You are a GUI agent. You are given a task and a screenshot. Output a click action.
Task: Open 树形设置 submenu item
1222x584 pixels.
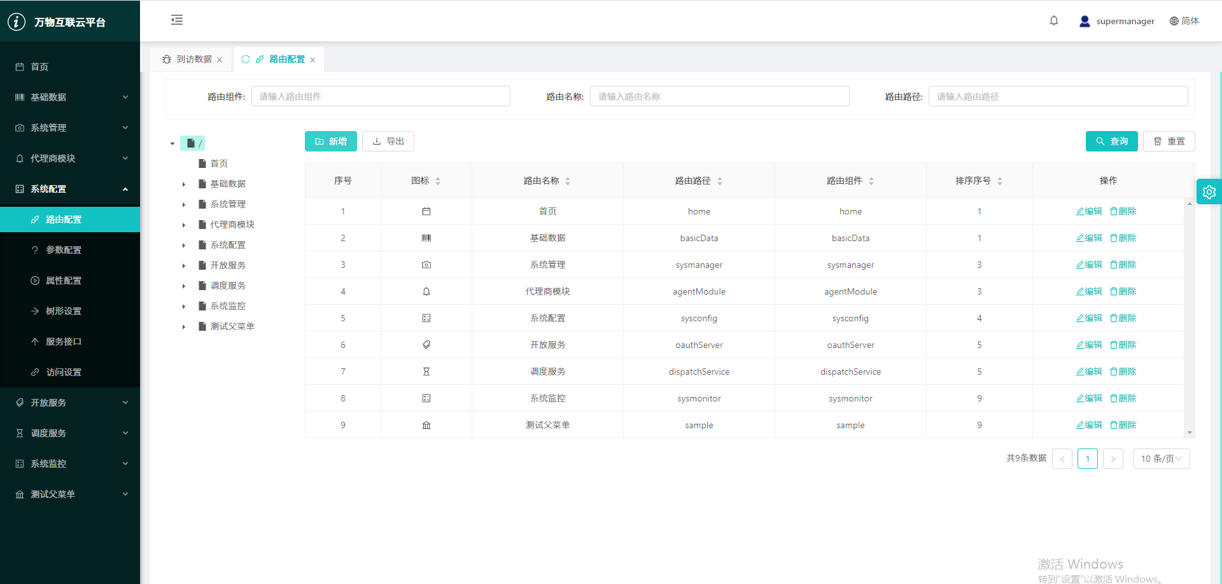(70, 311)
